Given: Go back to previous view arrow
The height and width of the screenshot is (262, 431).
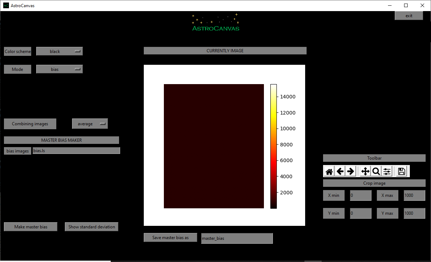Looking at the screenshot, I should pyautogui.click(x=340, y=171).
